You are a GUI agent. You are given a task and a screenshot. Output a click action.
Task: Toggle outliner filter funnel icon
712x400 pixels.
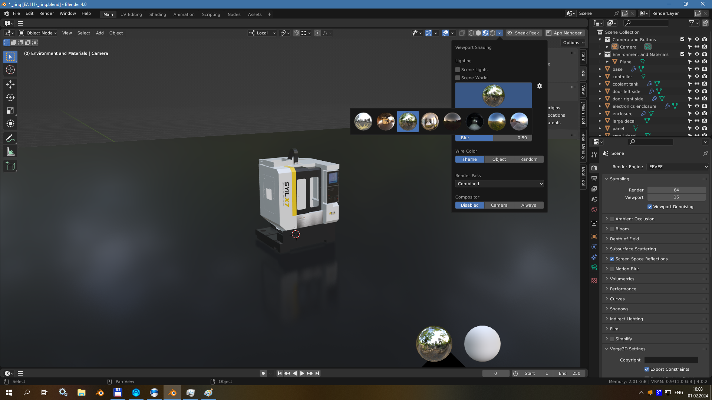point(691,23)
